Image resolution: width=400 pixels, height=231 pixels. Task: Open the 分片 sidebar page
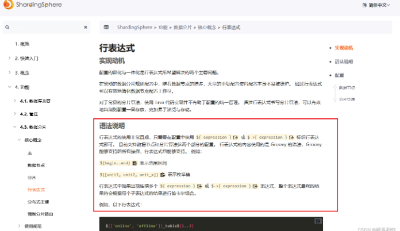point(32,178)
